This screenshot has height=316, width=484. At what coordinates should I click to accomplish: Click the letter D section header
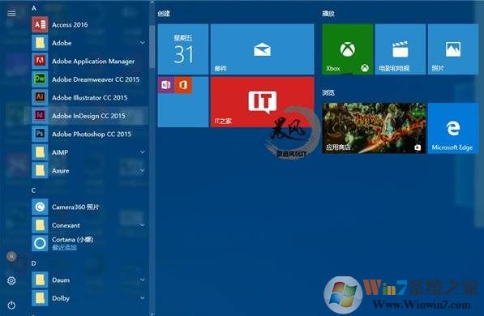33,263
